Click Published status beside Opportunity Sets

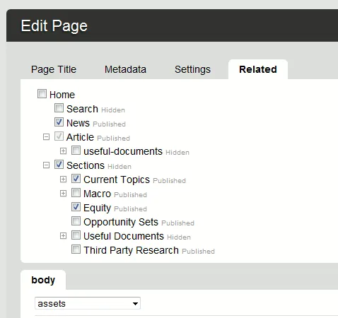click(x=178, y=223)
